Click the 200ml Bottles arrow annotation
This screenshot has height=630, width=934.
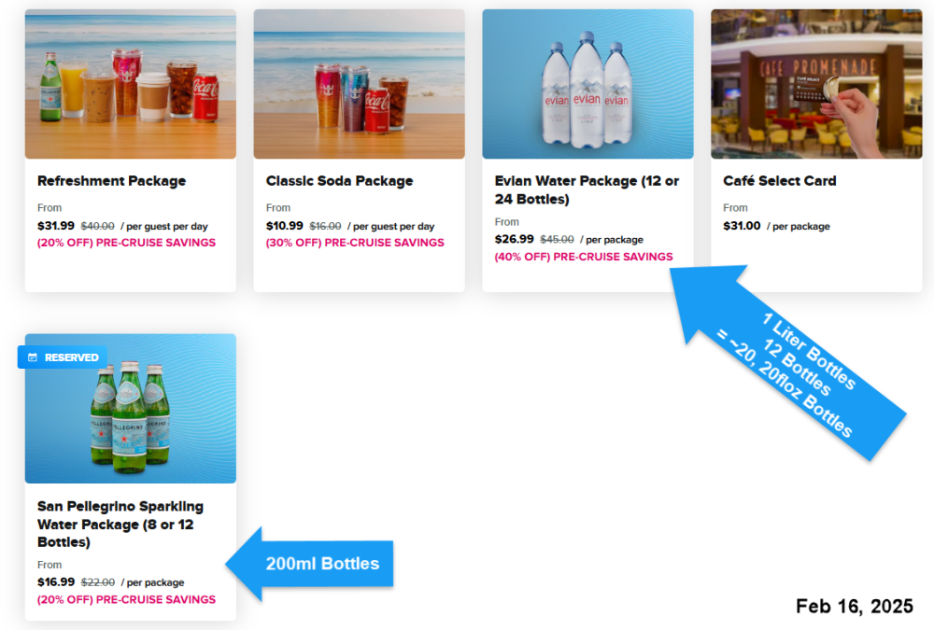pos(309,564)
